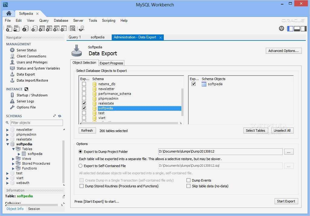Uncheck the softpedia schema checkbox
The width and height of the screenshot is (310, 216).
[x=84, y=108]
